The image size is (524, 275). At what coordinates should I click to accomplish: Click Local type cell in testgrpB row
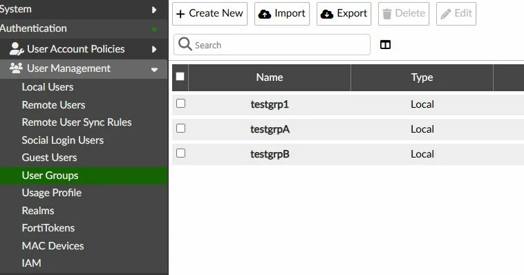click(422, 154)
